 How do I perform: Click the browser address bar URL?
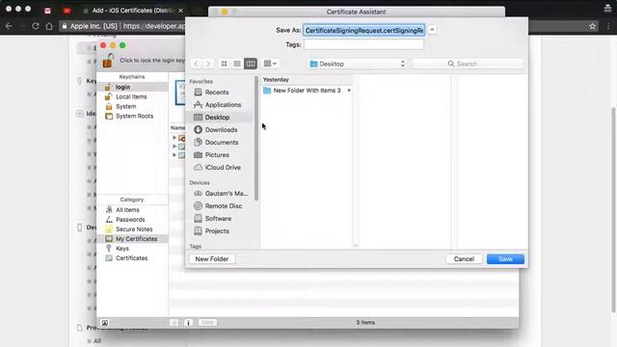point(153,26)
